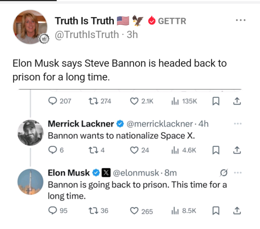
Task: Open the @merricklackner profile handle
Action: pos(160,124)
